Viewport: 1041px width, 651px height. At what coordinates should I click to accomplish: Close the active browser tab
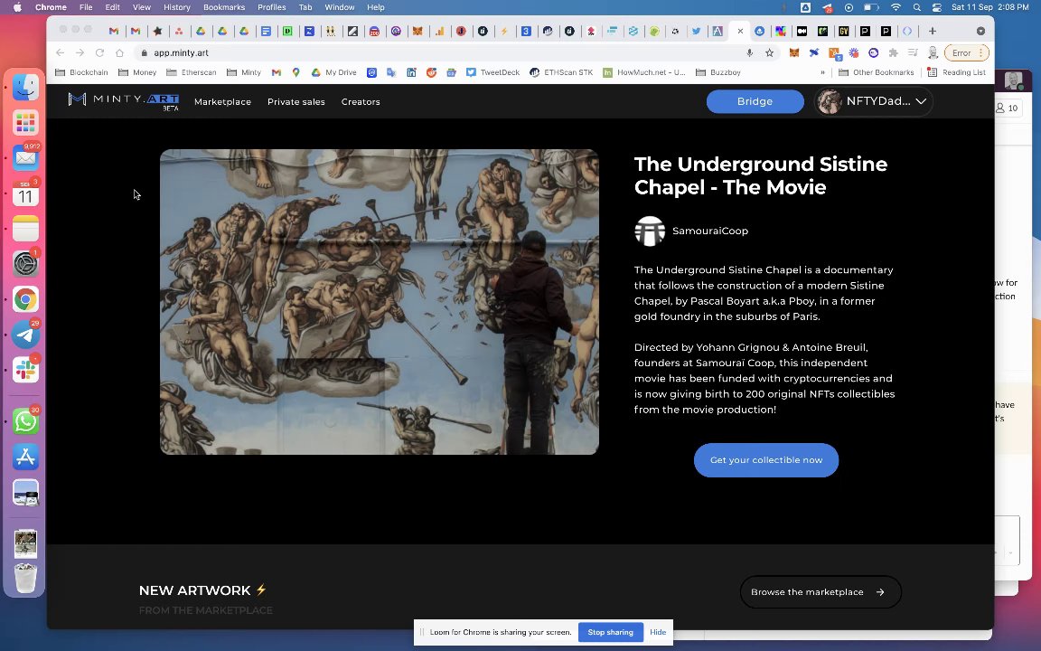tap(740, 31)
